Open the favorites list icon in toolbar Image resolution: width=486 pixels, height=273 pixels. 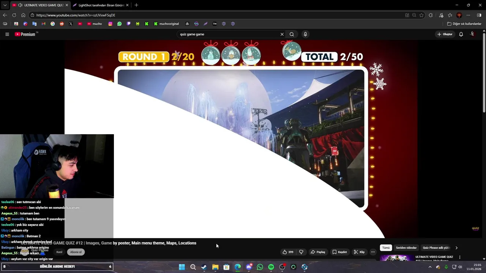point(450,15)
